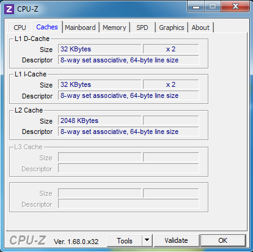The width and height of the screenshot is (253, 252).
Task: Click the greyed L3 Cache group label
Action: point(28,147)
